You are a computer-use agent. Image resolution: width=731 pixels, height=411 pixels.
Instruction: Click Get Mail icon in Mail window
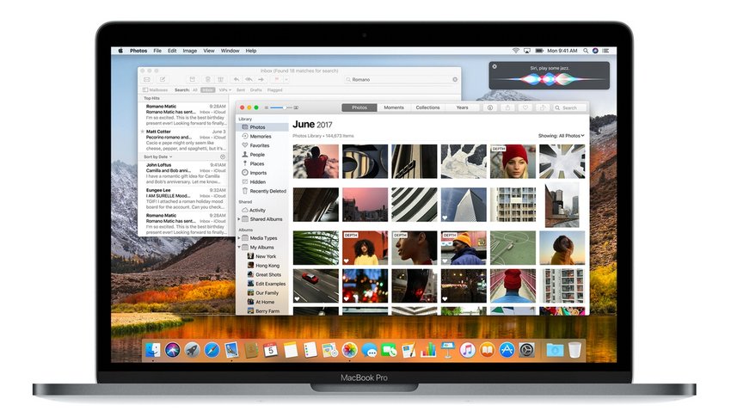click(x=147, y=80)
